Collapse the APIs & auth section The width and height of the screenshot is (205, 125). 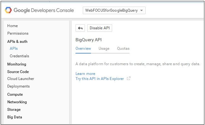(x=17, y=42)
